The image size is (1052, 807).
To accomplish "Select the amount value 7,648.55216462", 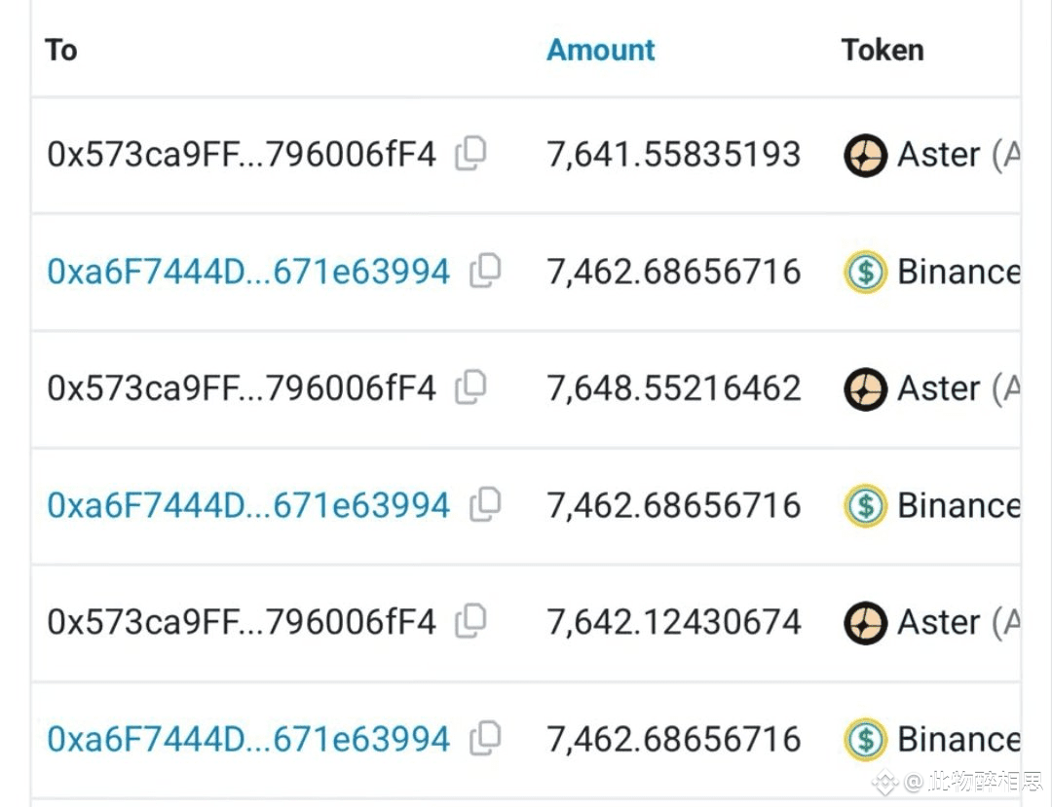I will coord(674,388).
